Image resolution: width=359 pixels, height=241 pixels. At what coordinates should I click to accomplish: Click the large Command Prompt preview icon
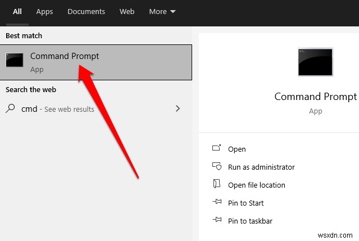click(315, 62)
